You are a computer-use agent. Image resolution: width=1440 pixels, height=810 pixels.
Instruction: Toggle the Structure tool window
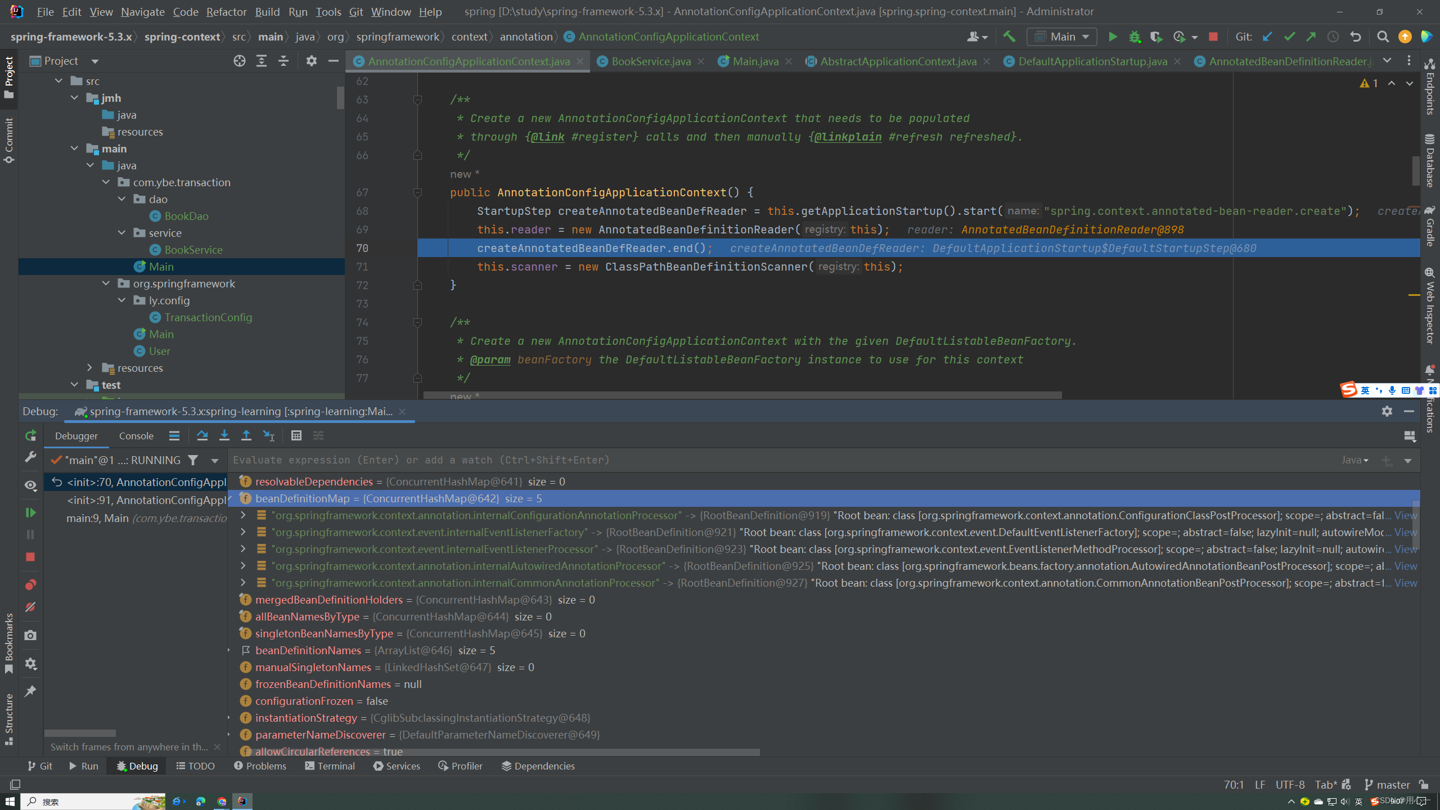click(9, 719)
